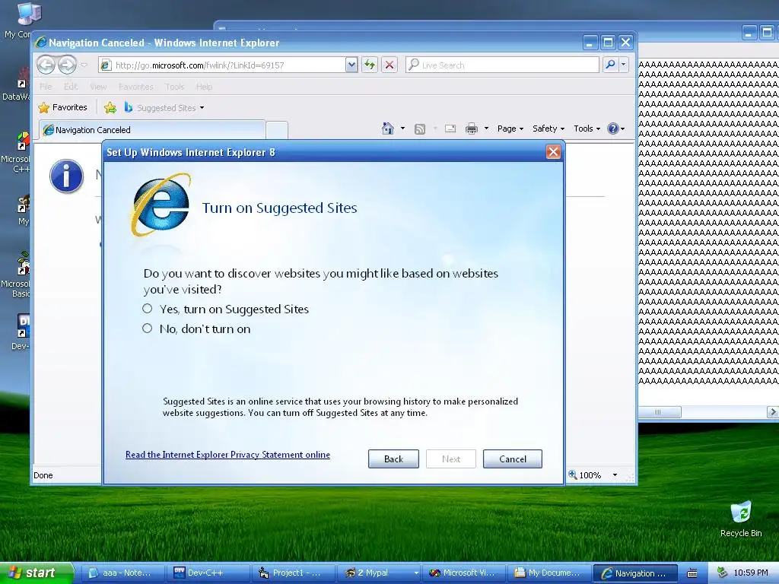Viewport: 779px width, 584px height.
Task: Switch to Microsoft Visual taskbar item
Action: coord(465,573)
